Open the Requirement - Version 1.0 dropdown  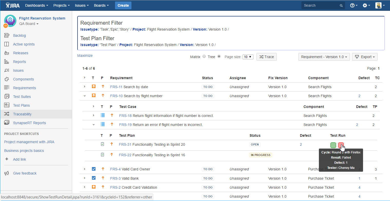[324, 57]
